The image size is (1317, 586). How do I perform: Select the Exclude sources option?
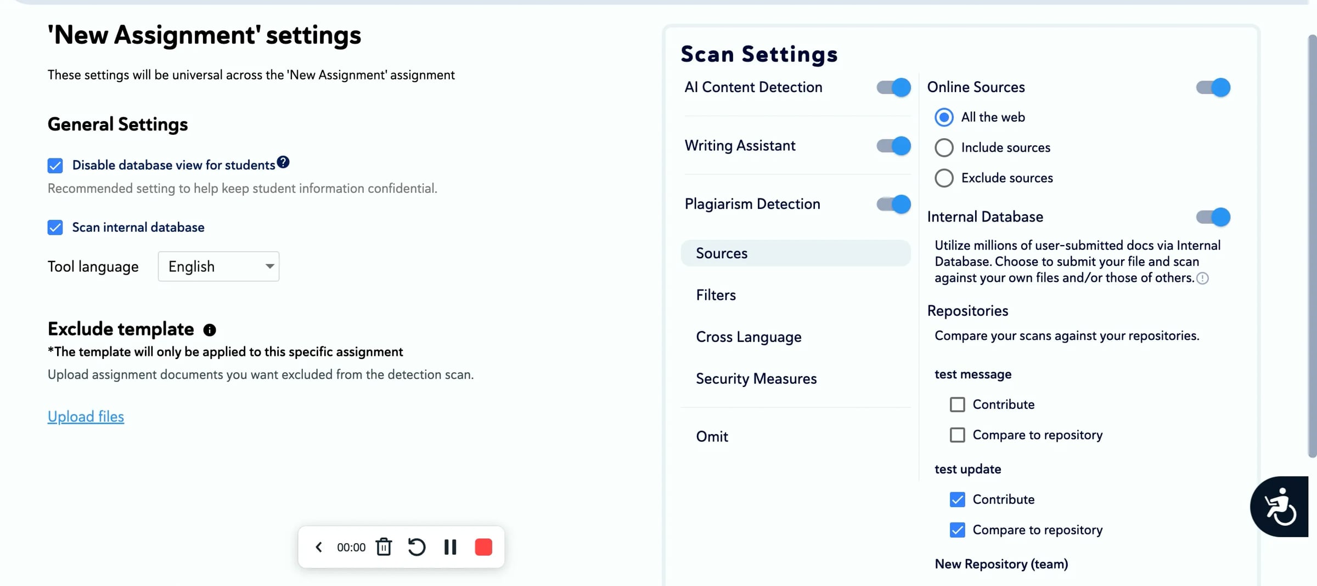[944, 178]
